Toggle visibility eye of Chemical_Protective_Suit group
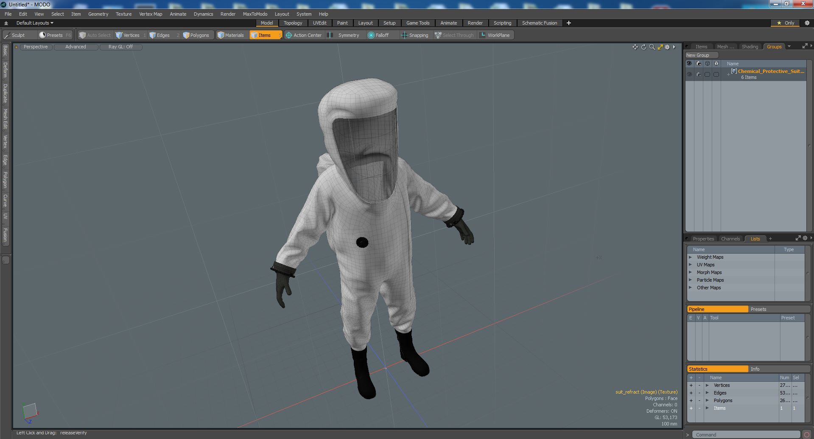 click(x=689, y=74)
